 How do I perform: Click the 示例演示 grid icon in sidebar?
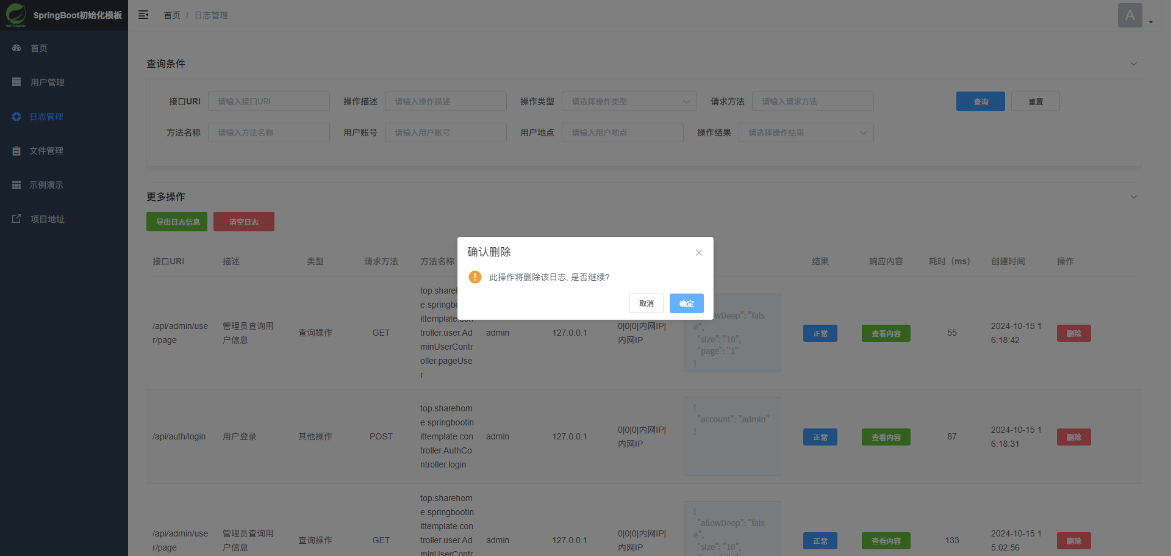click(16, 184)
